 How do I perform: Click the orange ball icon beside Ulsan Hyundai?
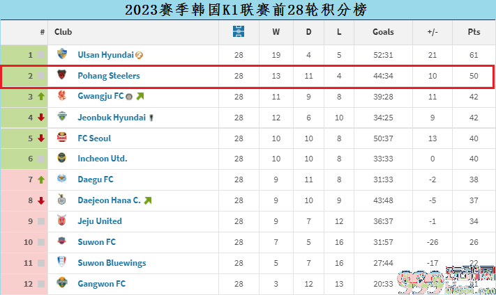(140, 55)
